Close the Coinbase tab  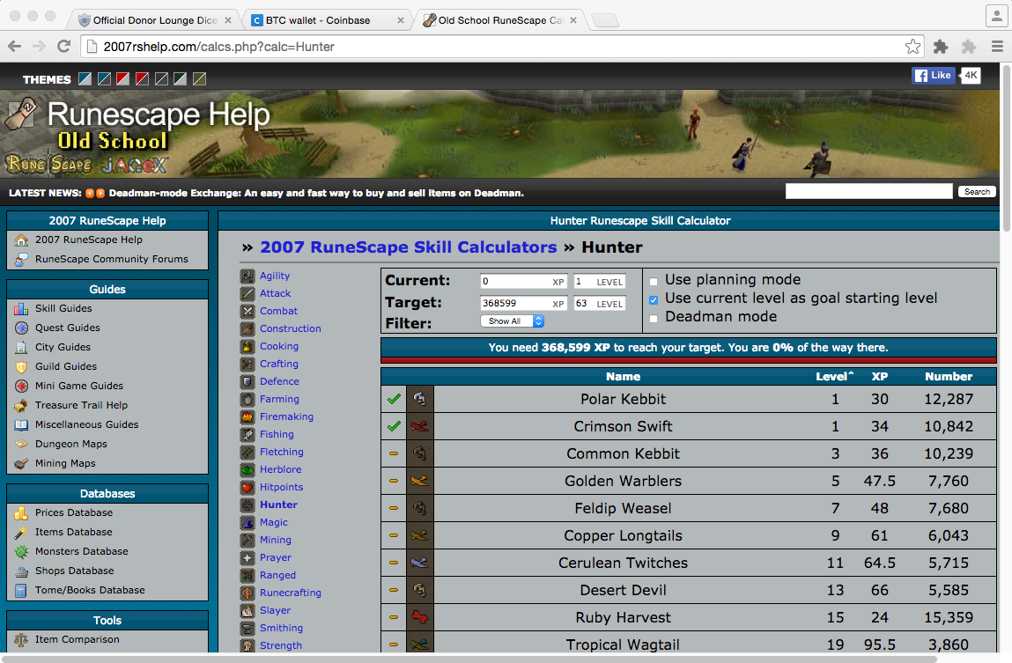pyautogui.click(x=400, y=20)
